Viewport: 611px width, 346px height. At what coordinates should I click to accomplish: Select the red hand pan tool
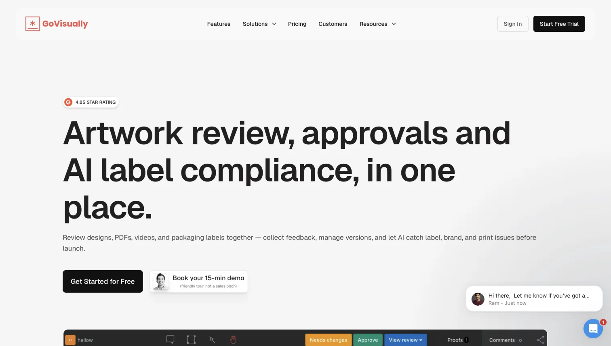[x=233, y=340]
